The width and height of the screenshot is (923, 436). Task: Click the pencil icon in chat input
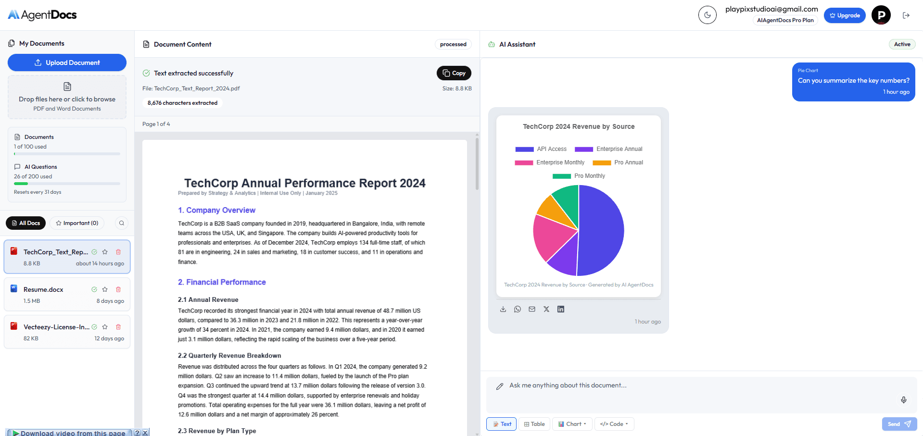click(500, 386)
